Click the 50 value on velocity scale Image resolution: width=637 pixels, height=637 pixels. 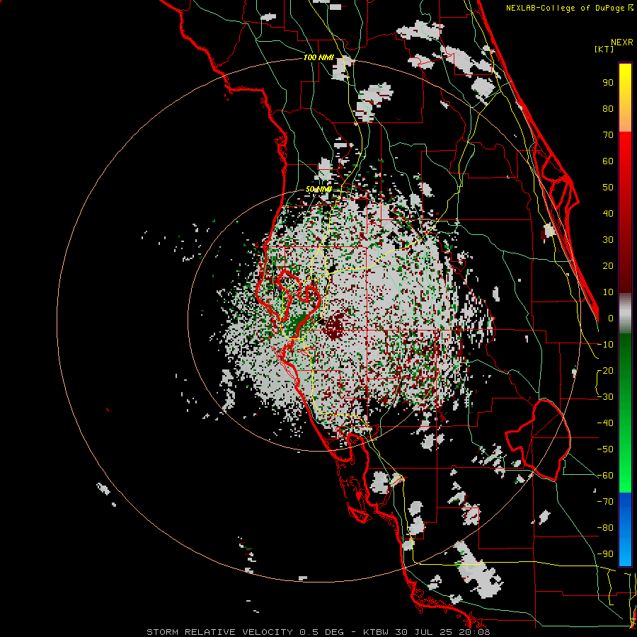coord(608,188)
